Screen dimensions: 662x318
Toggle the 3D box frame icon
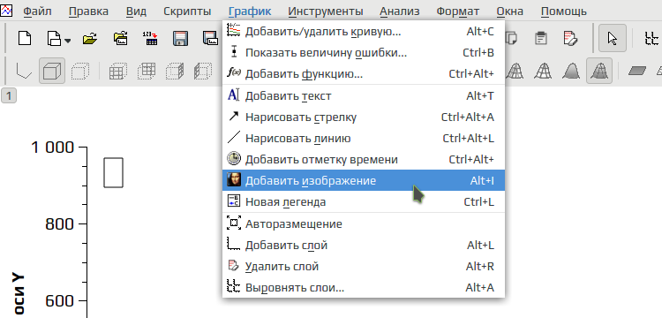(x=52, y=71)
